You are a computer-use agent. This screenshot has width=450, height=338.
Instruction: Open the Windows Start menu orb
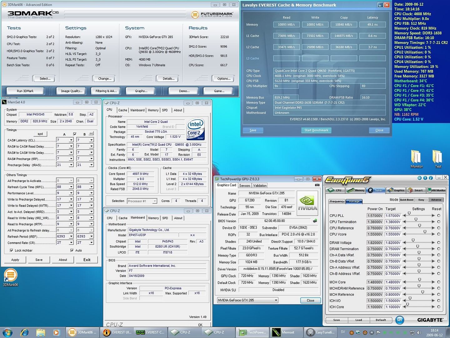click(x=7, y=332)
